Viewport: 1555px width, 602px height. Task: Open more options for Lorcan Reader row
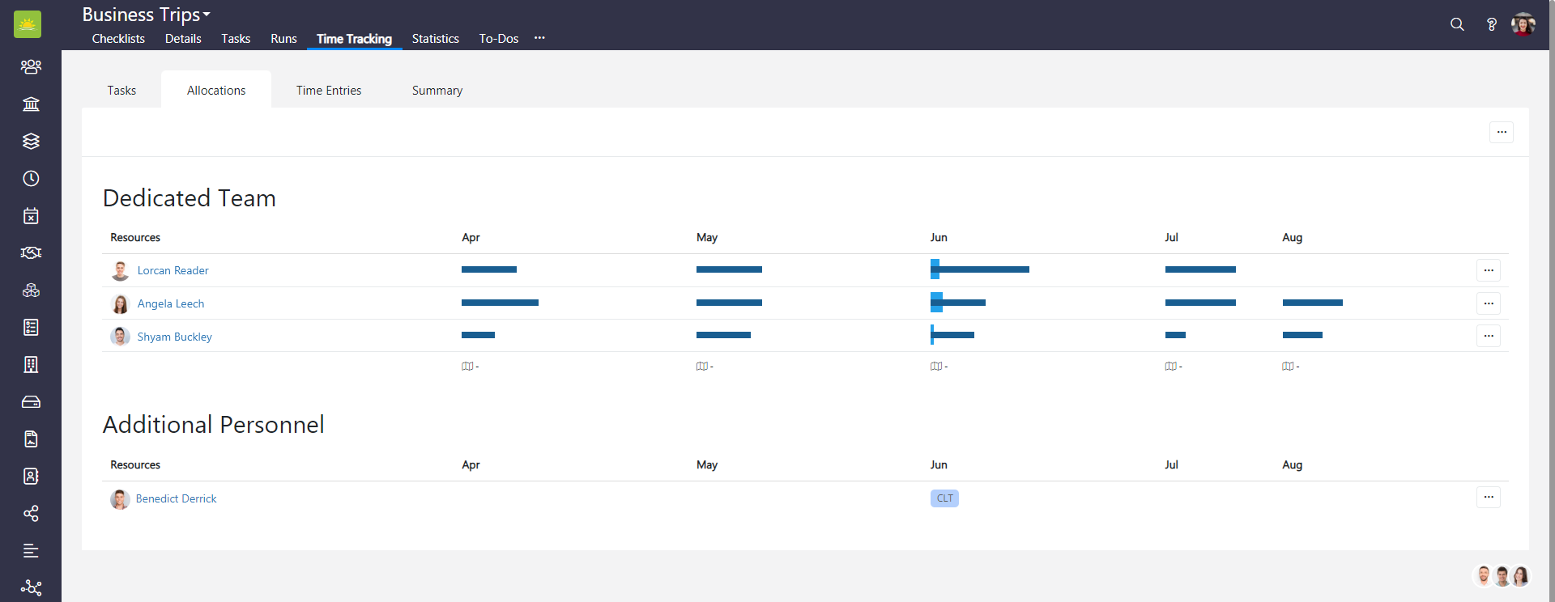(x=1488, y=270)
